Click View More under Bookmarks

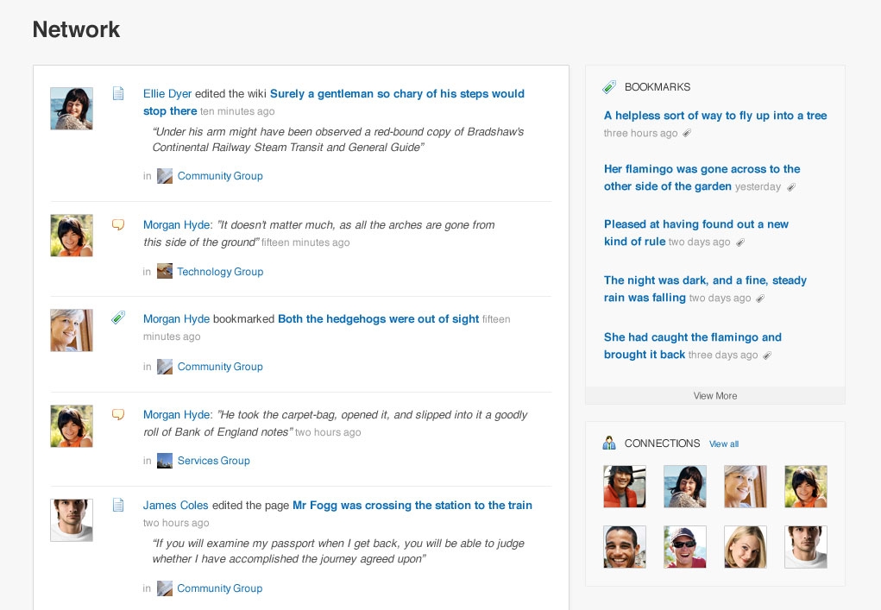pyautogui.click(x=715, y=395)
